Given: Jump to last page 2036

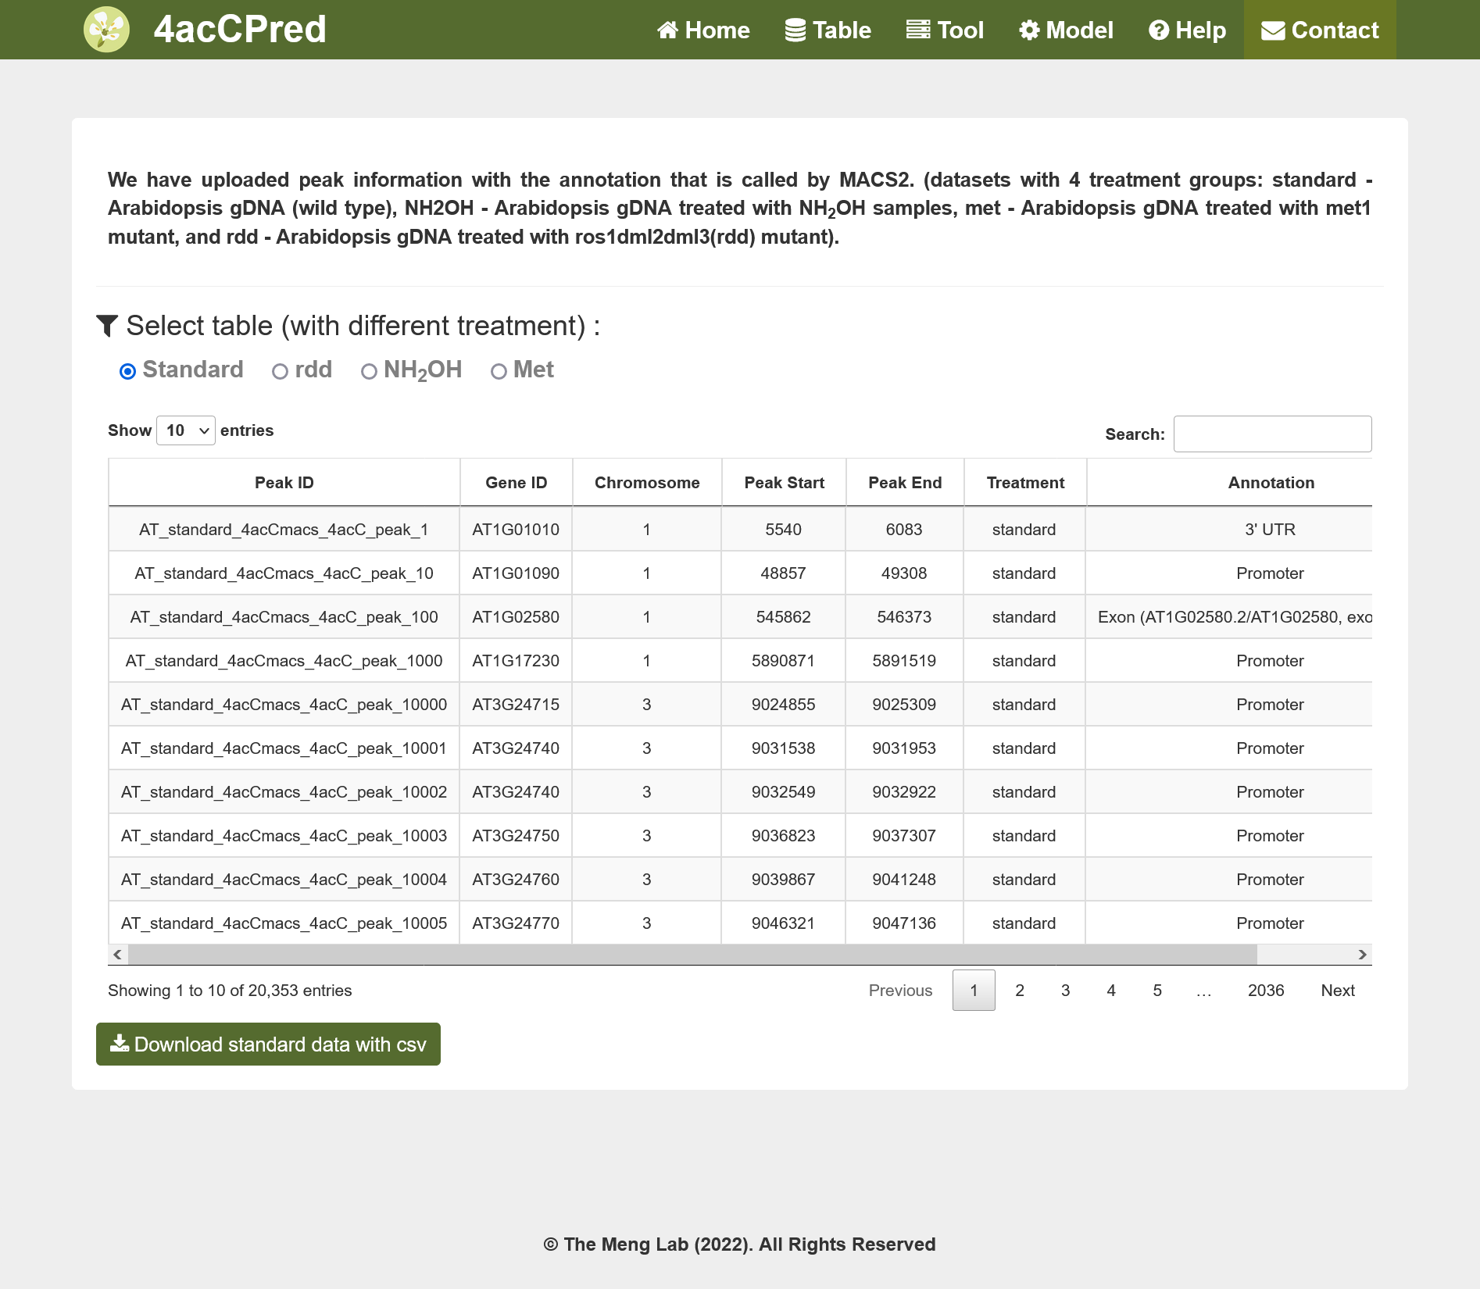Looking at the screenshot, I should click(1266, 990).
